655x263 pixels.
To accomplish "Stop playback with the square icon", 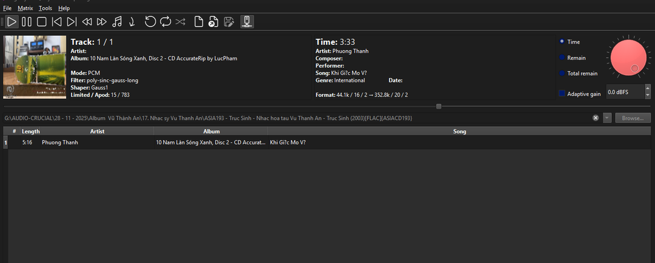I will tap(42, 22).
